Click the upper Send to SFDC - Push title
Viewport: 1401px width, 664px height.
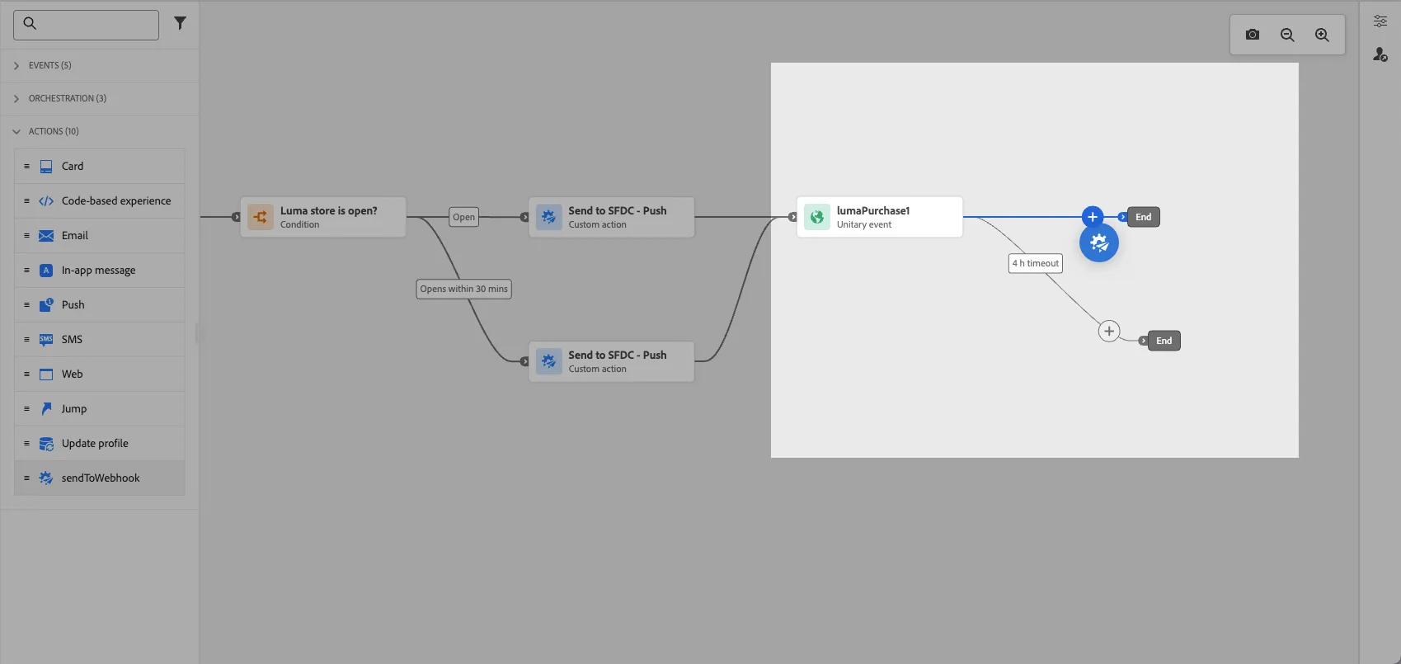pos(618,211)
